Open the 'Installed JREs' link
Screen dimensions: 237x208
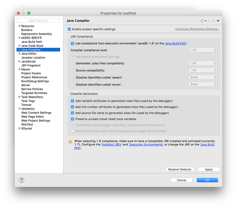tap(111, 145)
